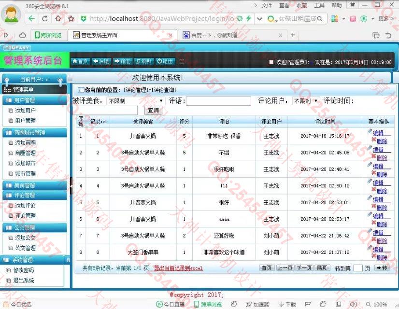This screenshot has width=399, height=309.
Task: Click 编辑 link for 很好吃哦 row
Action: (378, 166)
